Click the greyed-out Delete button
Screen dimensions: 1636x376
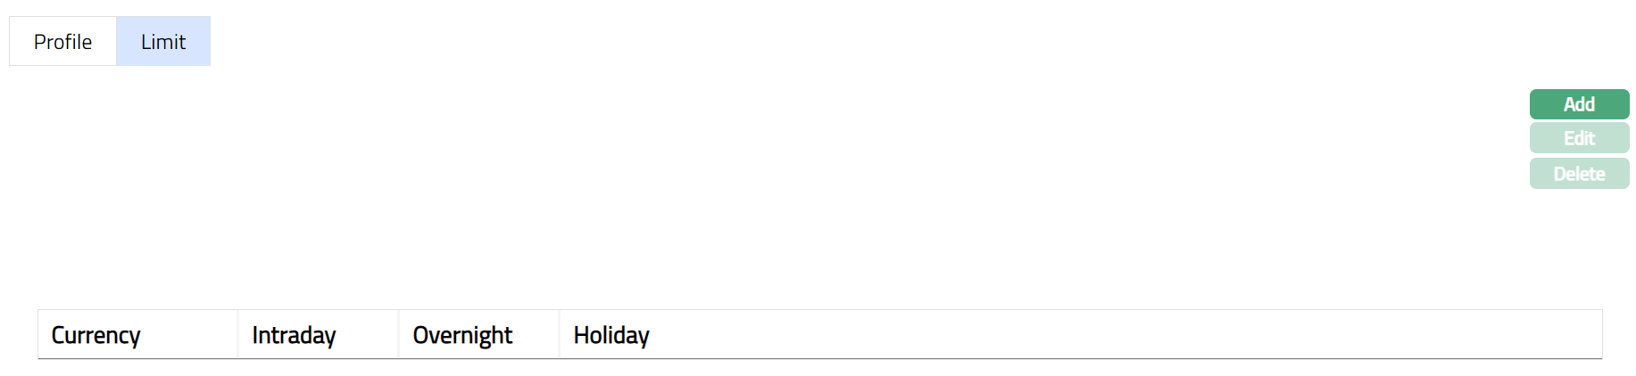pyautogui.click(x=1579, y=174)
